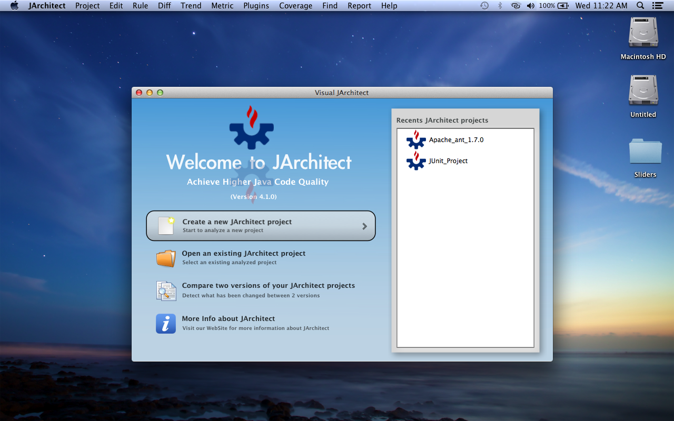Viewport: 674px width, 421px height.
Task: Open Notification Center list icon
Action: pyautogui.click(x=657, y=6)
